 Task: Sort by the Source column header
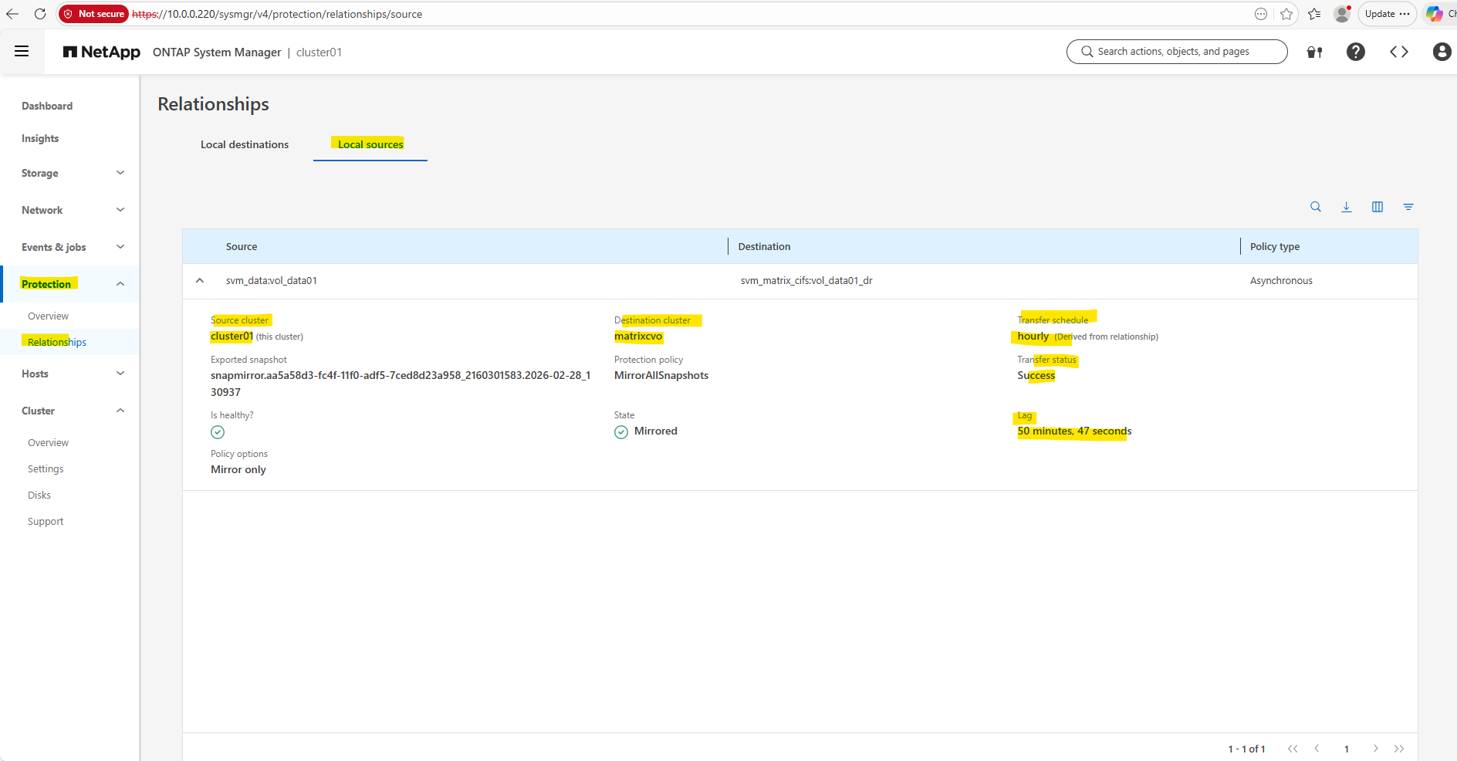(242, 246)
